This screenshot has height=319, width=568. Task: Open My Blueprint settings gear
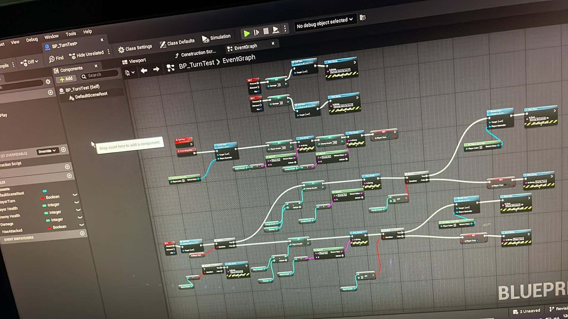[x=48, y=82]
